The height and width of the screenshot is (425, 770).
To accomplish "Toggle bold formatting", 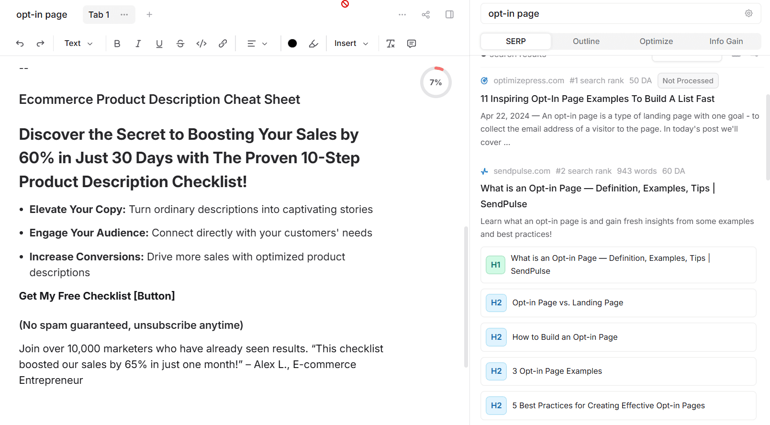I will (x=117, y=44).
